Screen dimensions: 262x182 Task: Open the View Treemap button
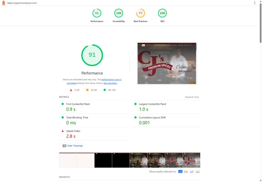coord(72,146)
